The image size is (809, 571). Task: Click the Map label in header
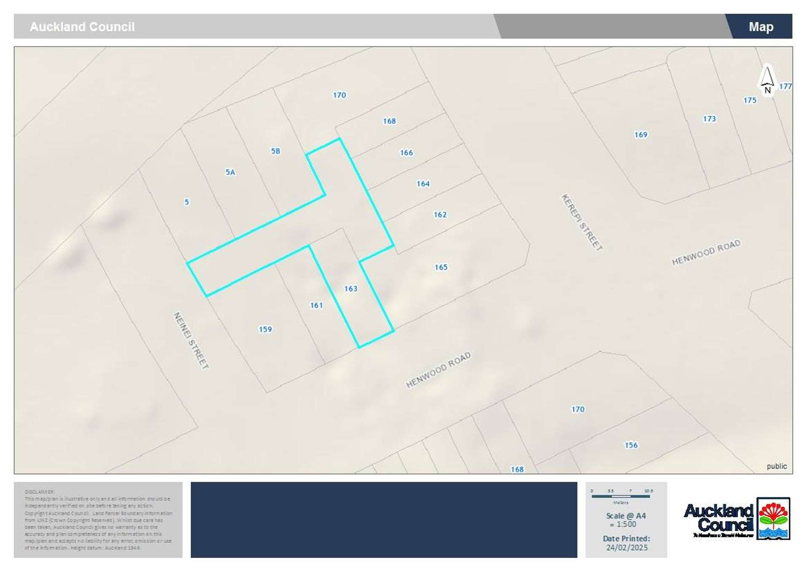click(x=761, y=27)
